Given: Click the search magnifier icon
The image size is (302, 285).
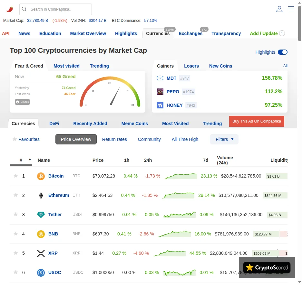Looking at the screenshot, I should click(x=24, y=9).
